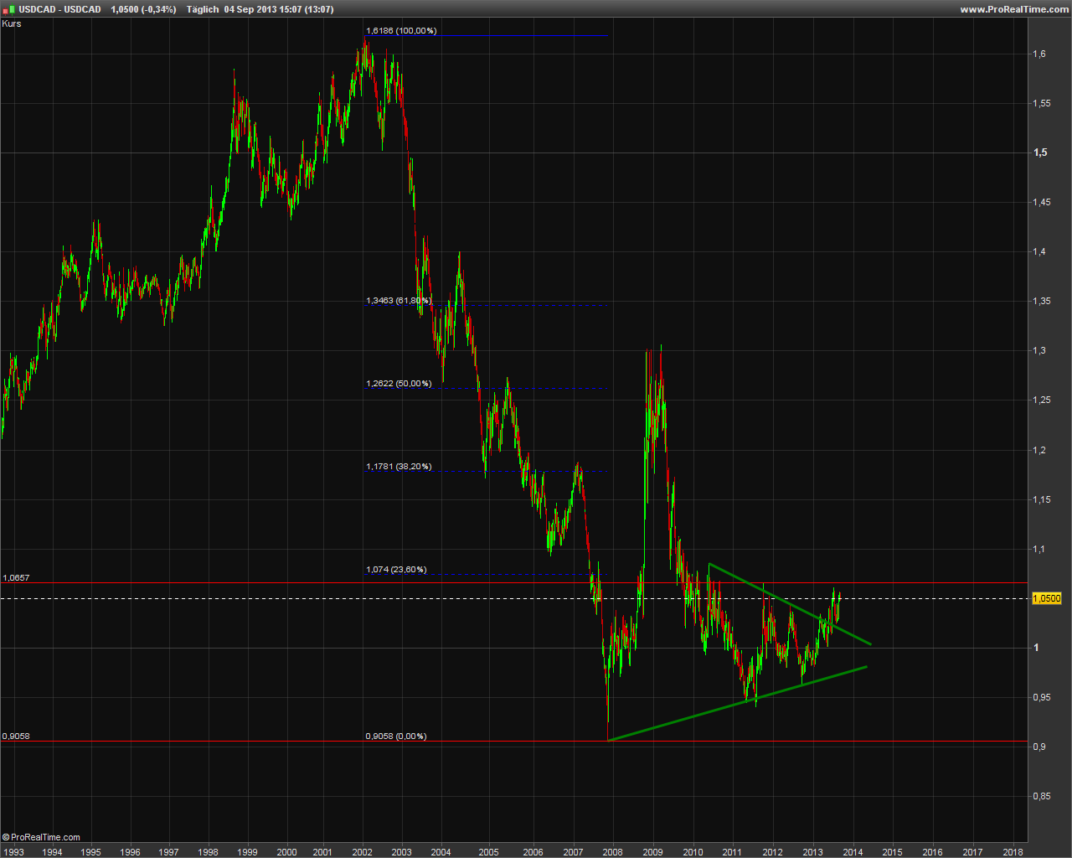Select the 1,1781 (38,20%) Fibonacci label
The height and width of the screenshot is (858, 1072).
pos(399,466)
